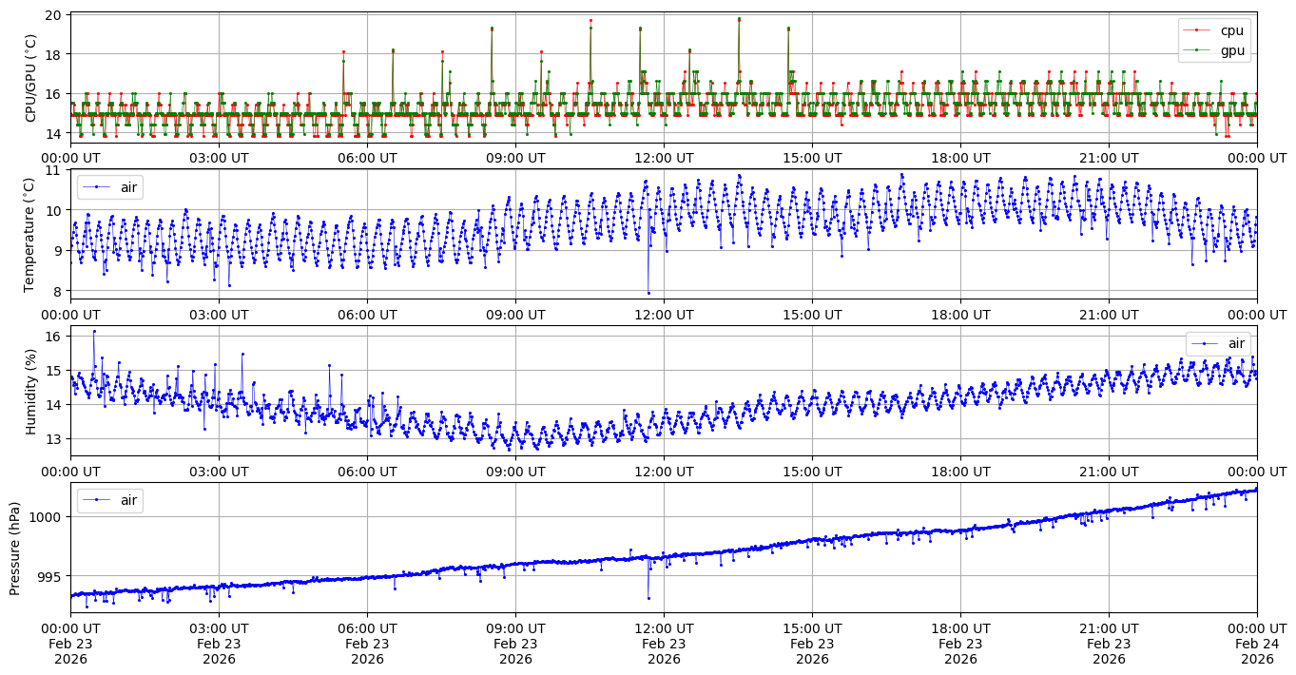This screenshot has height=675, width=1296.
Task: Select the Pressure (hPa) y-axis label
Action: click(15, 548)
